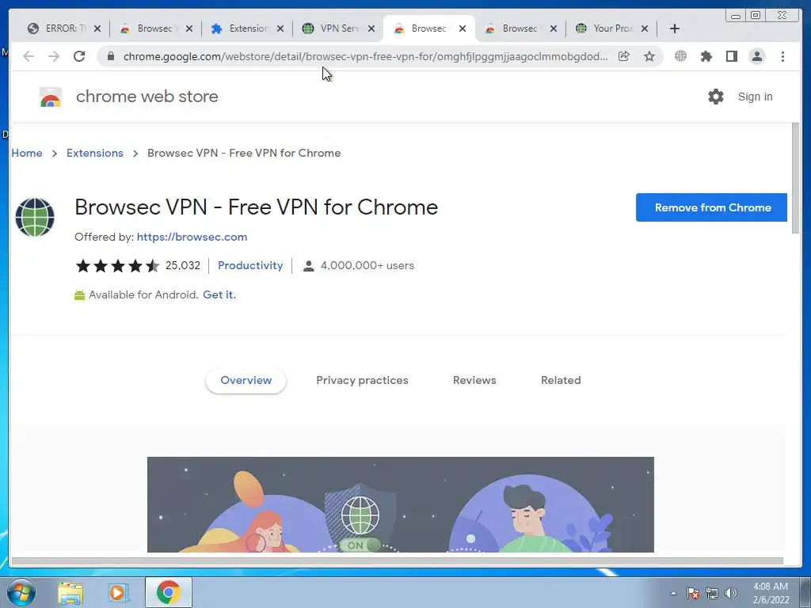The height and width of the screenshot is (608, 811).
Task: Open the Reviews tab
Action: point(474,381)
